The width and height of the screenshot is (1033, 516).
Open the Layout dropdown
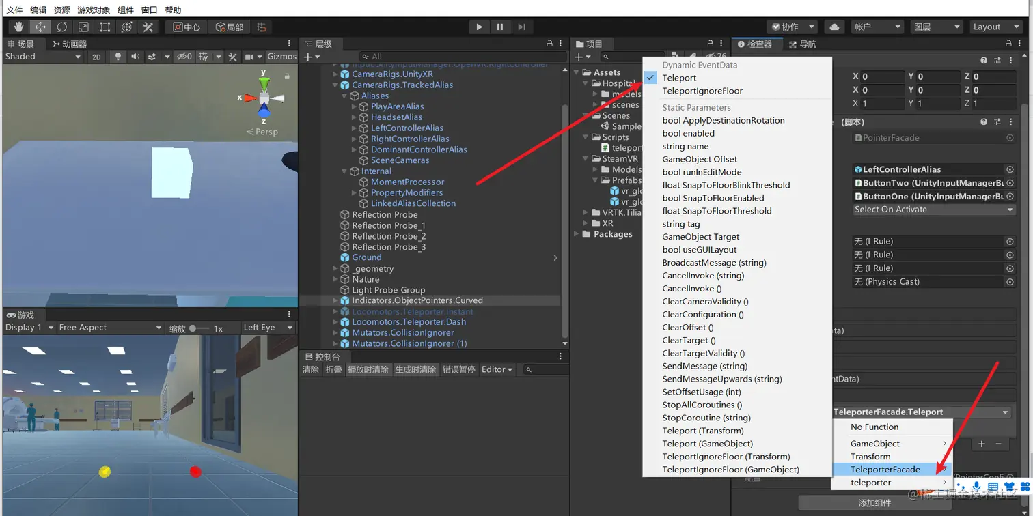(x=995, y=27)
